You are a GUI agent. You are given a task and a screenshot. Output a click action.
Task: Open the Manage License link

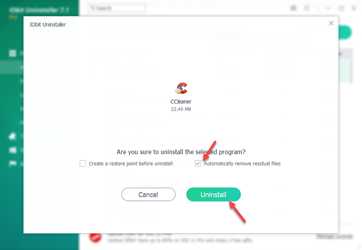click(x=334, y=236)
